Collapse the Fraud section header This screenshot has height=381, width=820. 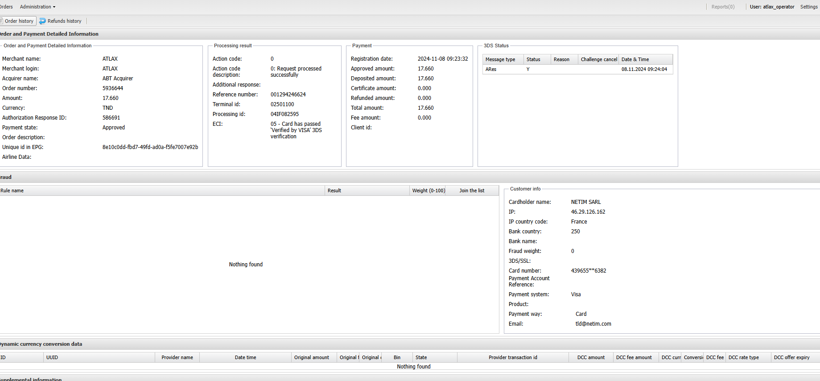pyautogui.click(x=6, y=177)
